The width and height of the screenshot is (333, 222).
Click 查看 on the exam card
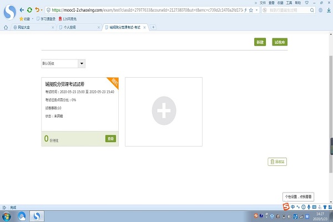[x=110, y=138]
